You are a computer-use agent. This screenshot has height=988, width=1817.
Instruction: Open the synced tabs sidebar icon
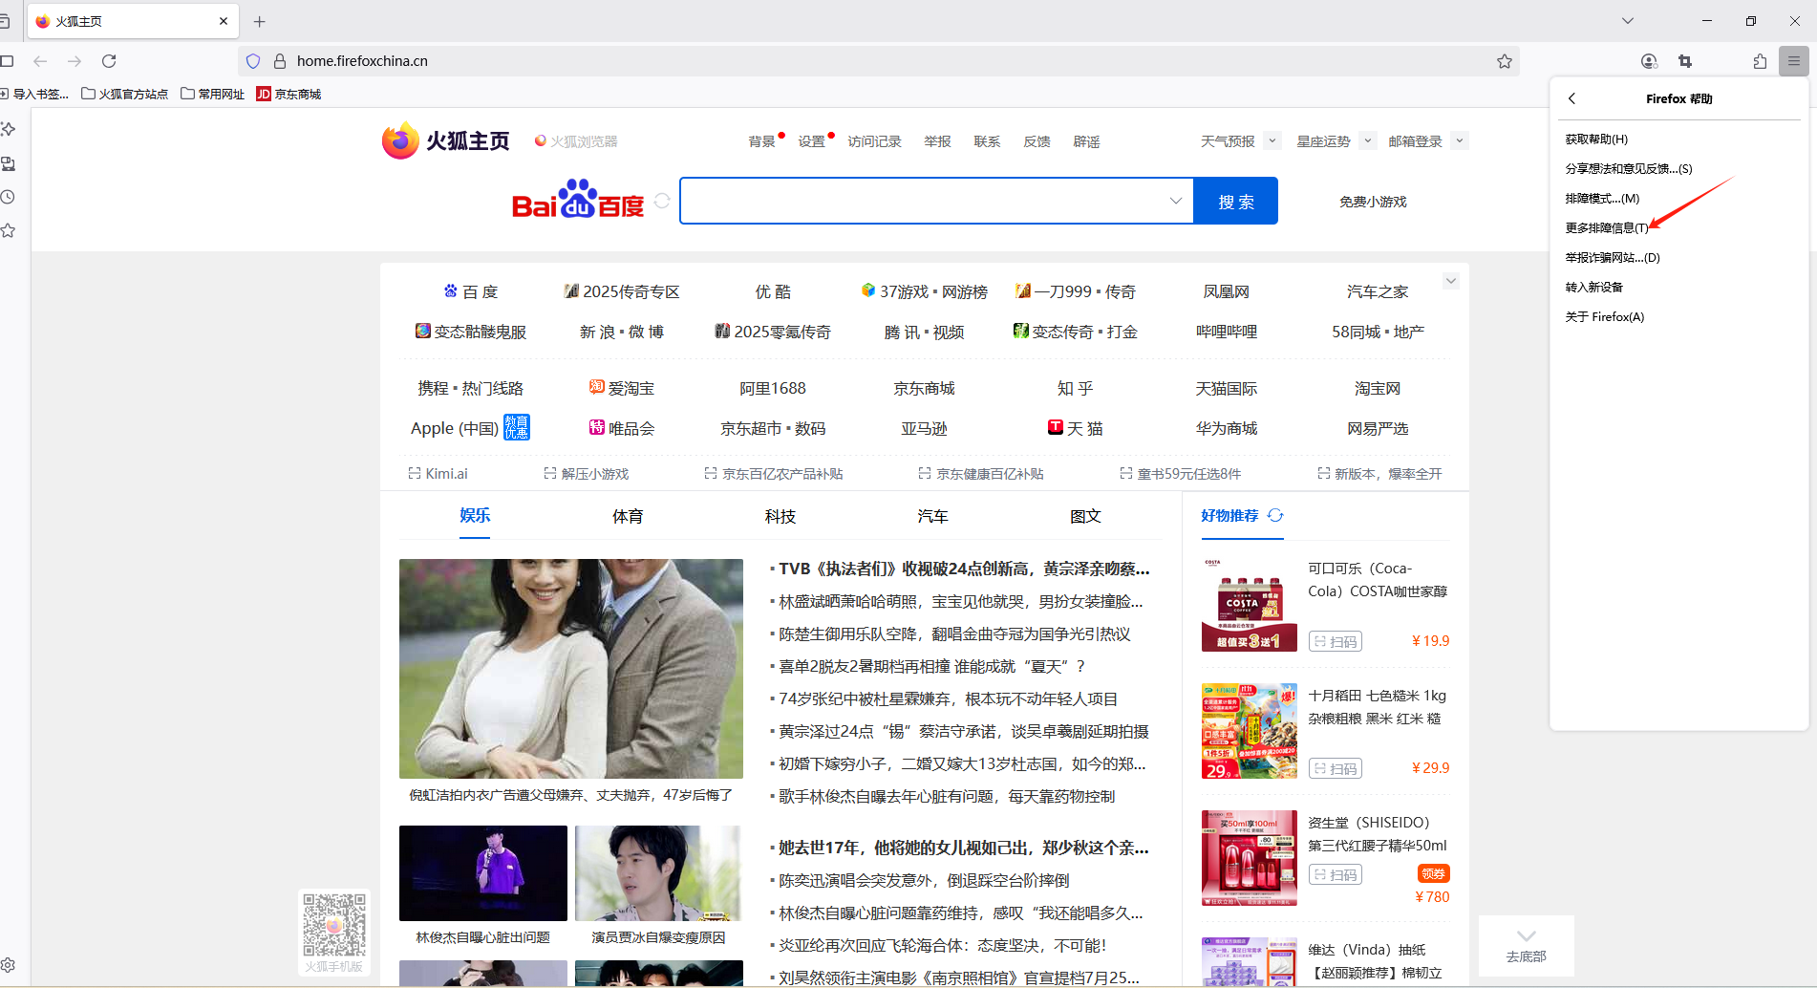pos(8,164)
